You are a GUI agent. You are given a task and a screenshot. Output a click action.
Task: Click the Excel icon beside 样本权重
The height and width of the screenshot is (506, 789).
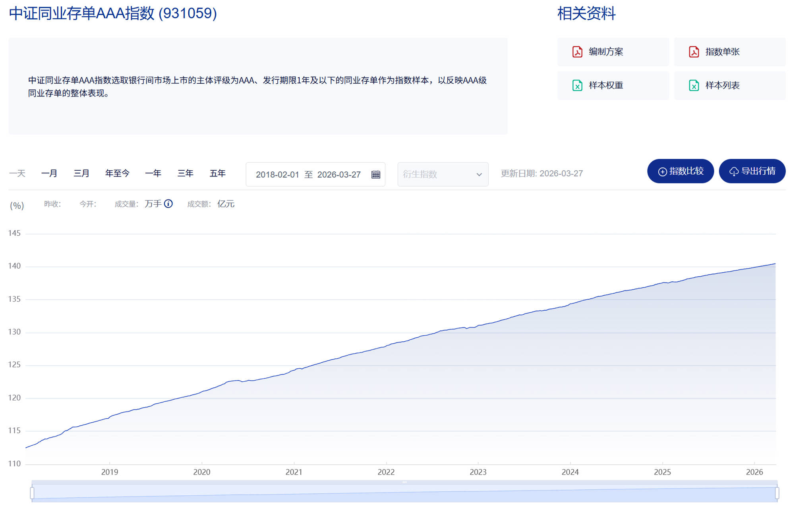(577, 85)
